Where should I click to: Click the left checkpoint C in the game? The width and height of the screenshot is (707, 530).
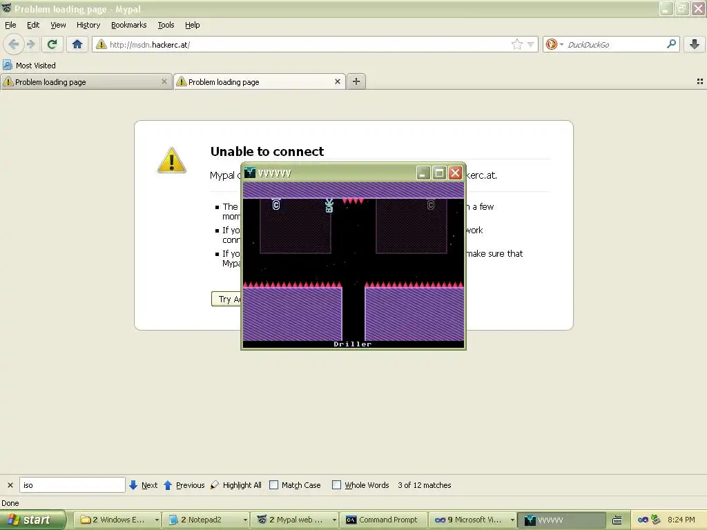[276, 204]
